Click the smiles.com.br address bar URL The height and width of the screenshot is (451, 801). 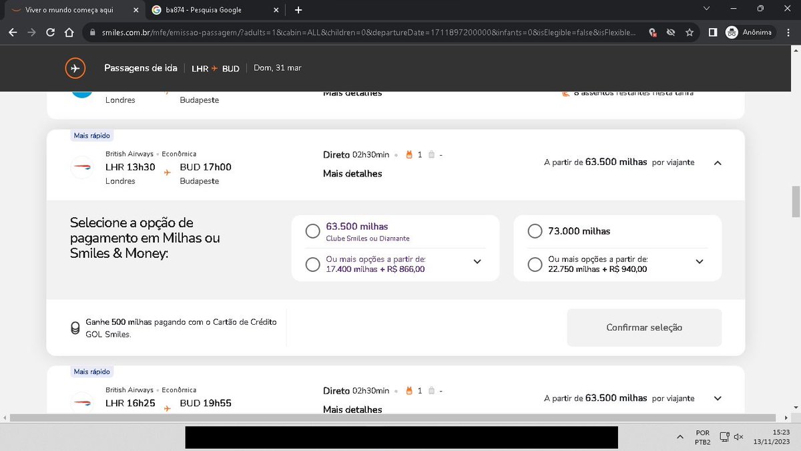(x=368, y=32)
